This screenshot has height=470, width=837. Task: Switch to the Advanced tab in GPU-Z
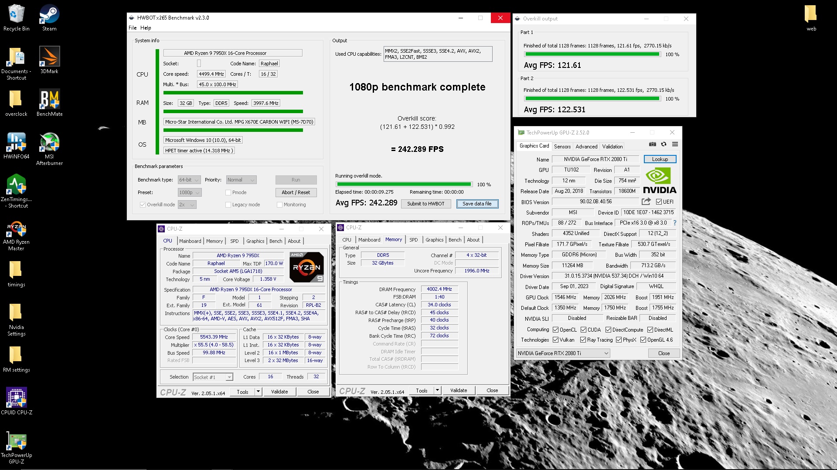[x=586, y=147]
